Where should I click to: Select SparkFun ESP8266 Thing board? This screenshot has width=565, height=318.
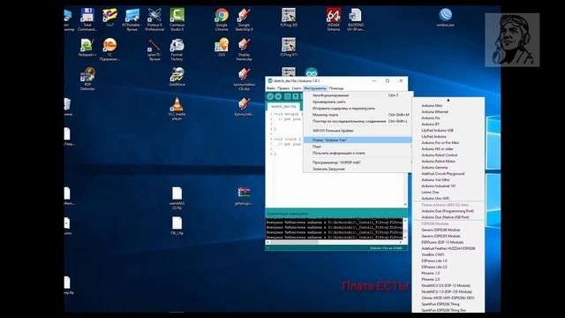click(x=448, y=304)
